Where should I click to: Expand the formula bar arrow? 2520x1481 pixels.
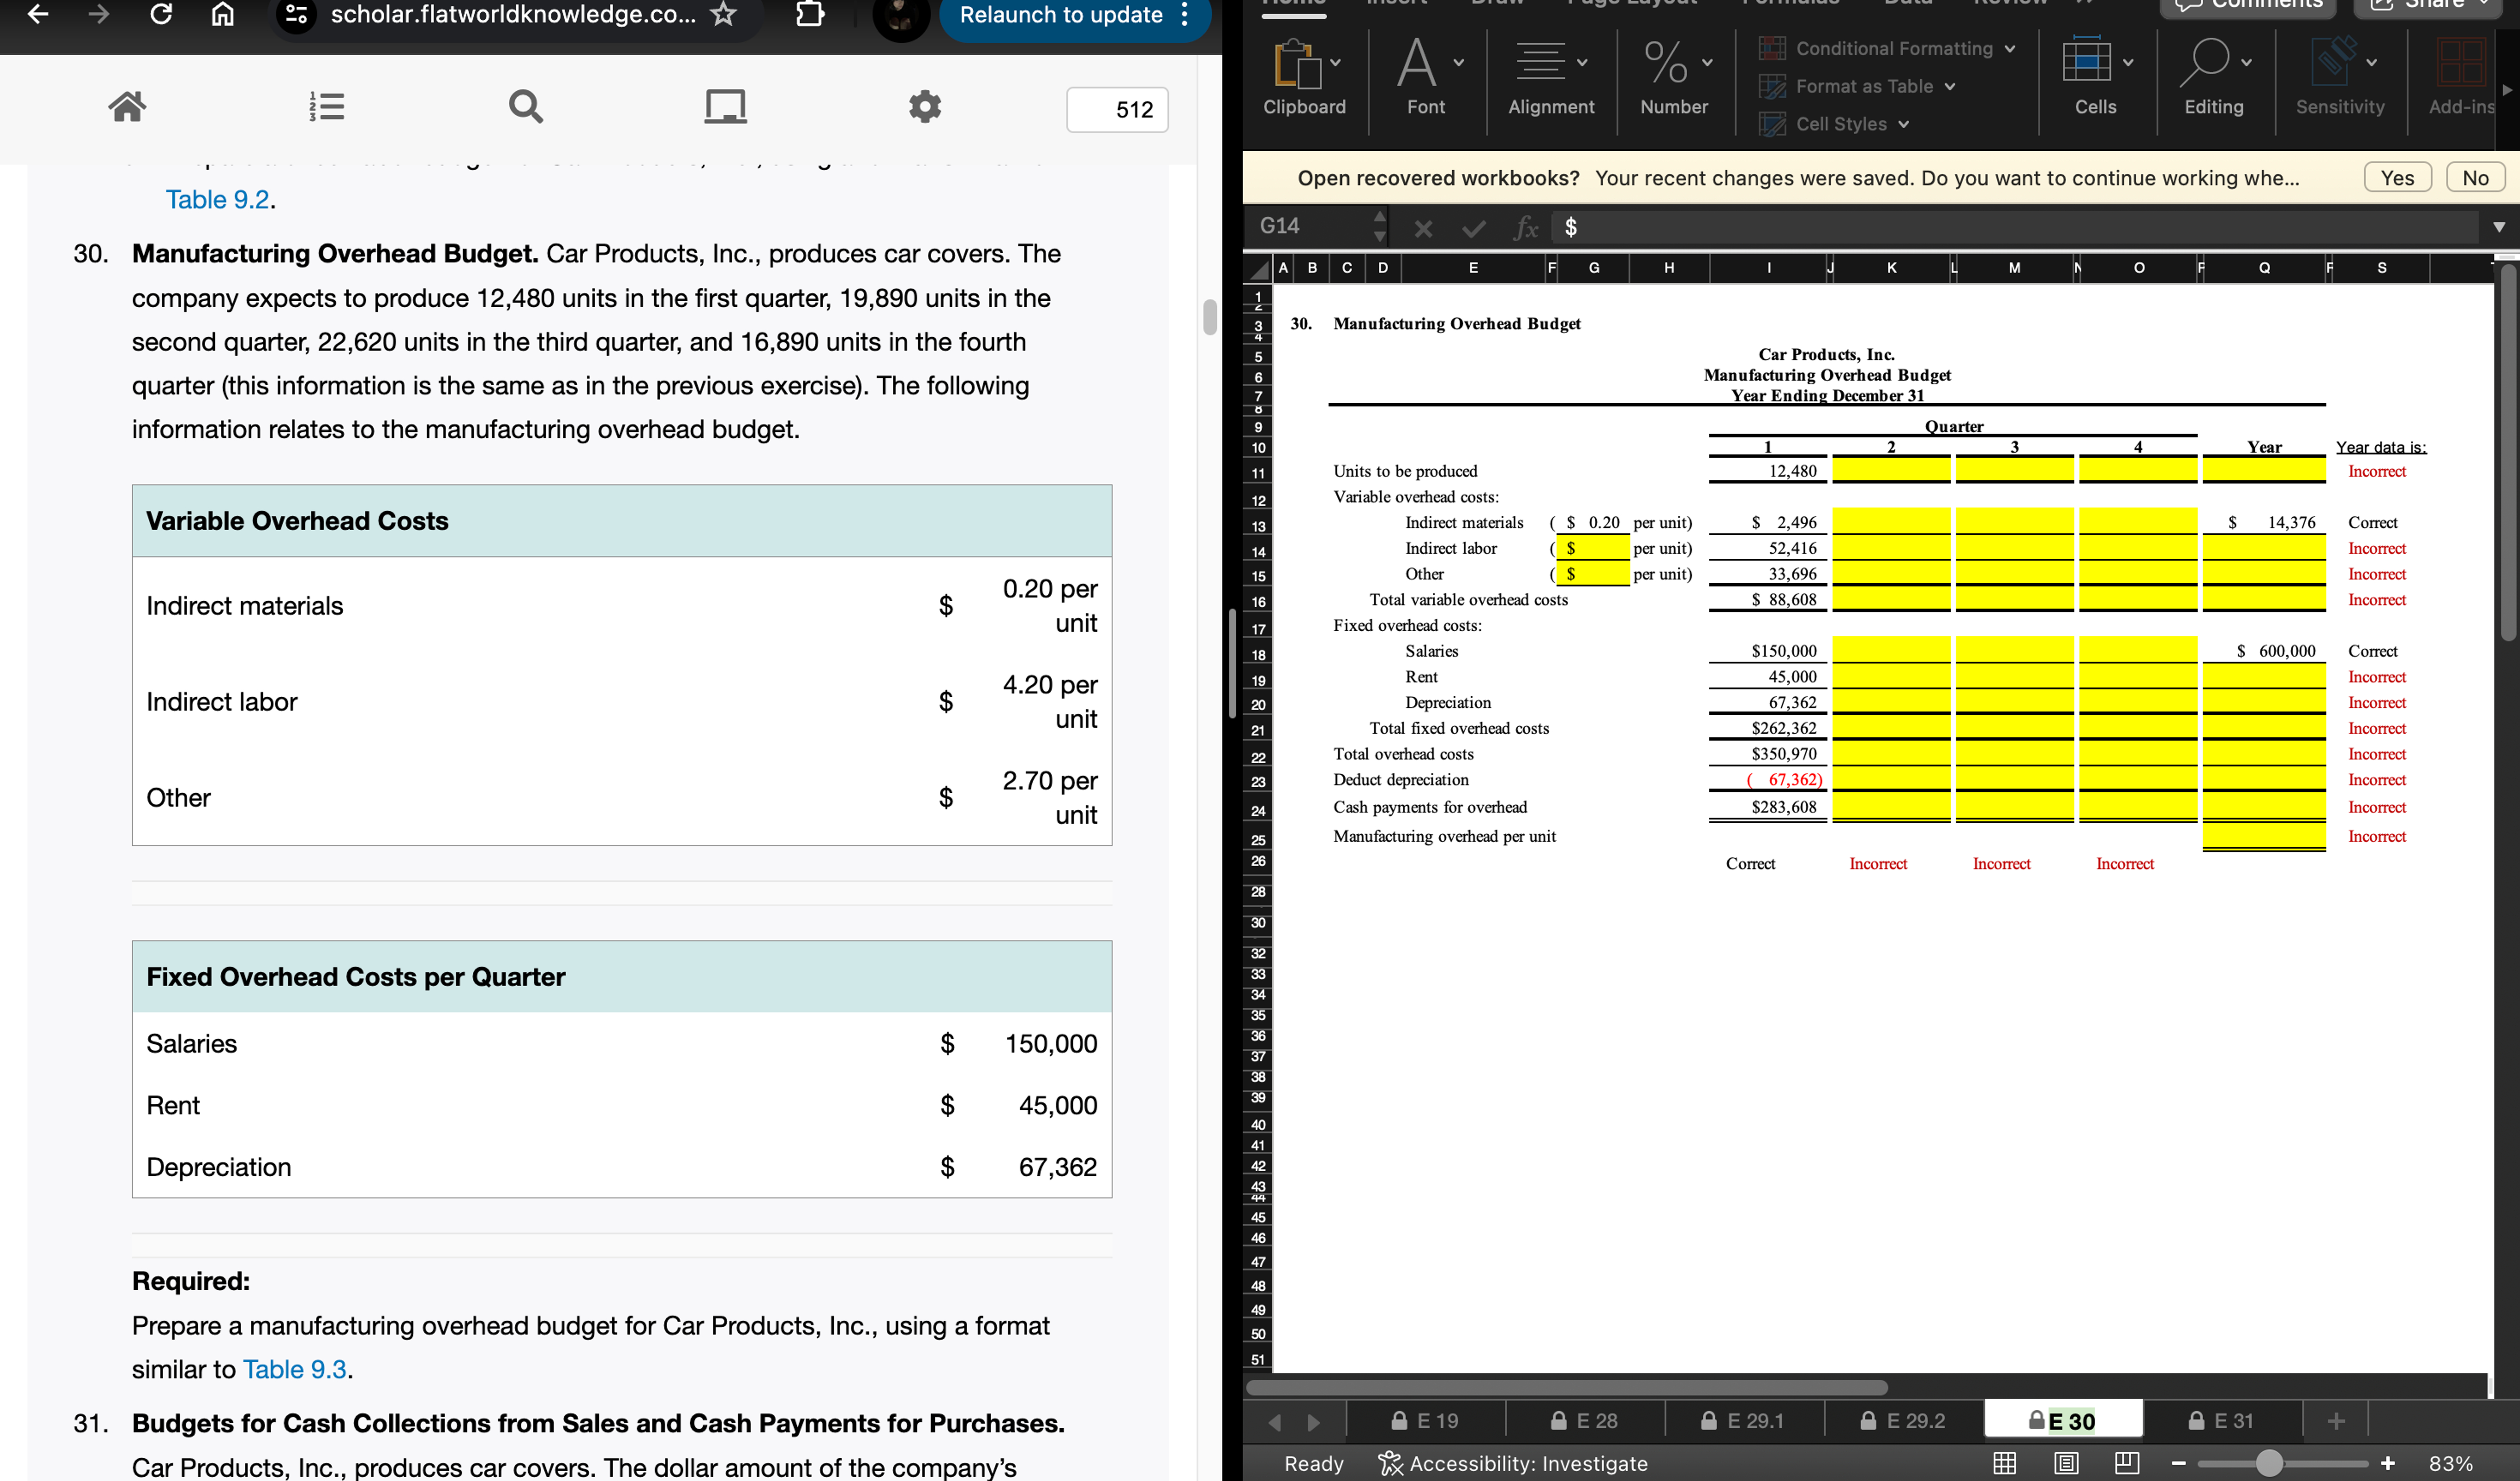pos(2498,227)
